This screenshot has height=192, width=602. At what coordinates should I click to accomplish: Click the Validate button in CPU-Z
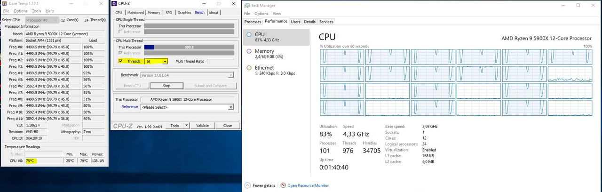(202, 126)
